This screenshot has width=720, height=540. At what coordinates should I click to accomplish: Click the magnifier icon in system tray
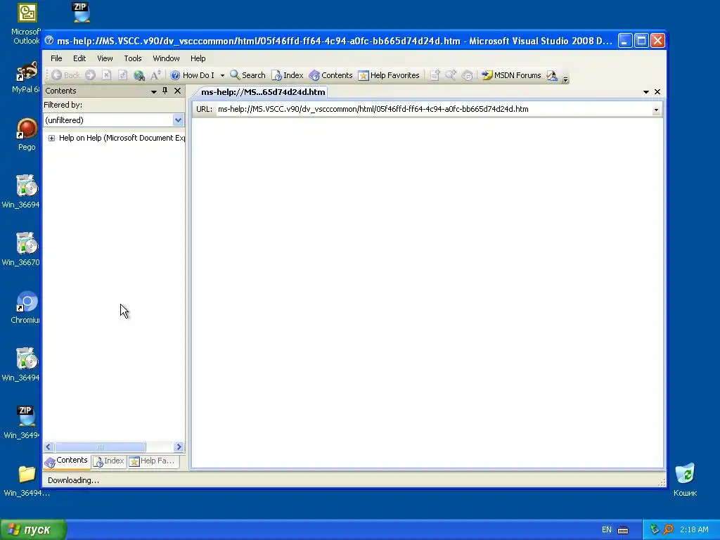click(668, 529)
